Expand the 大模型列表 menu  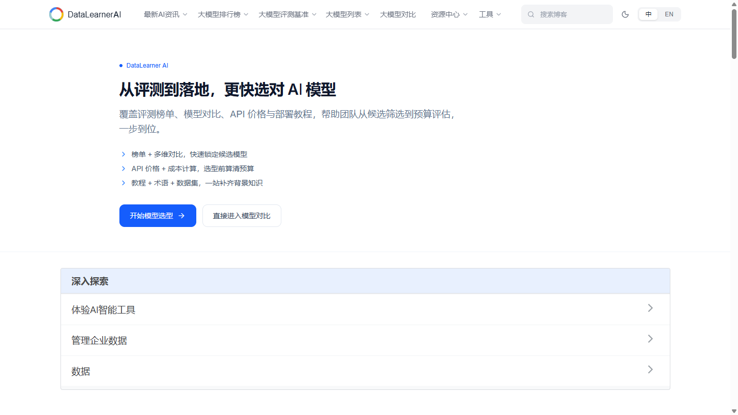347,14
